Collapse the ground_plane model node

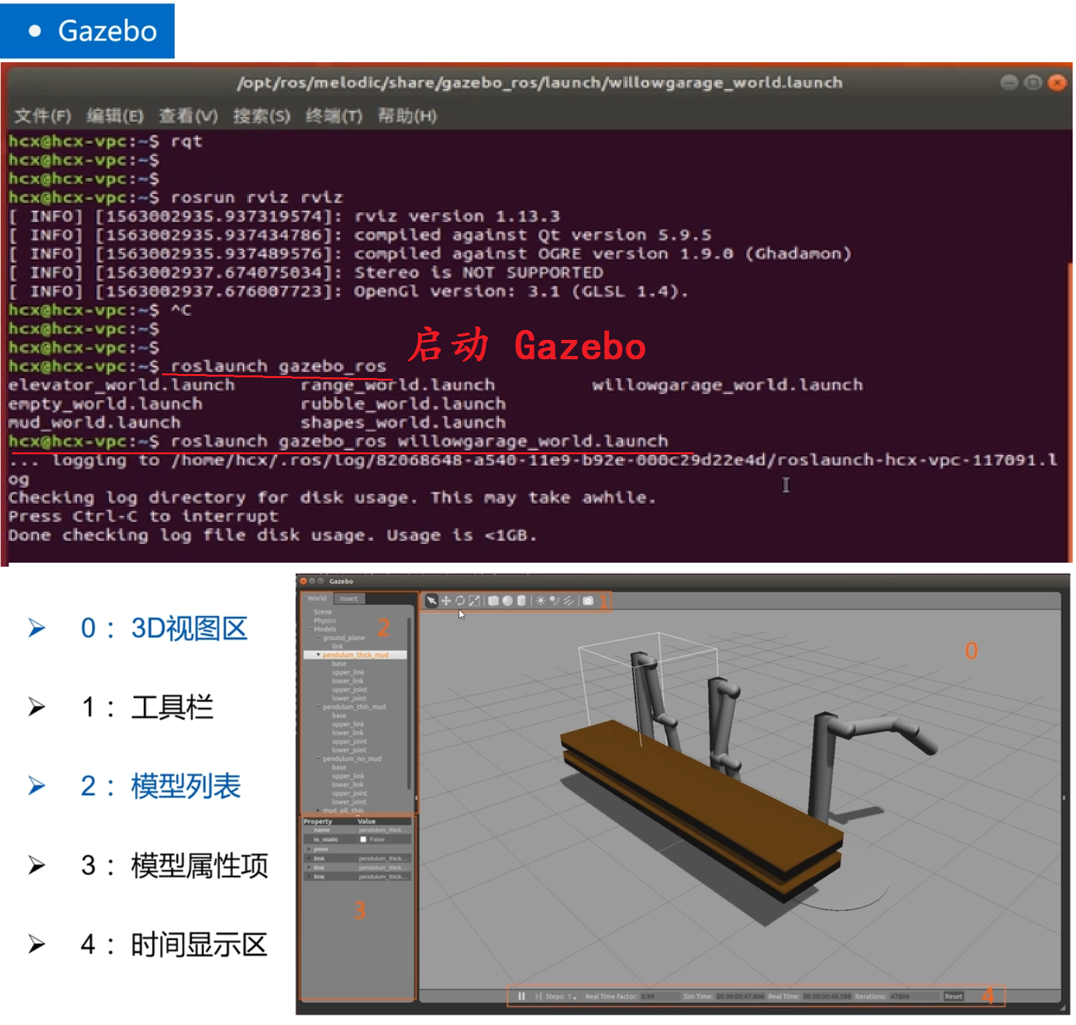point(319,638)
